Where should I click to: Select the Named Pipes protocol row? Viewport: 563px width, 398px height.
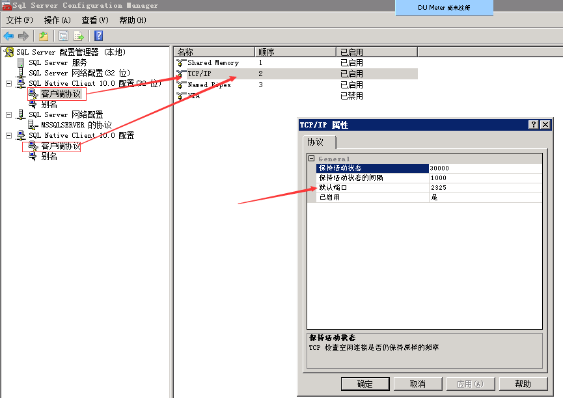tap(297, 85)
